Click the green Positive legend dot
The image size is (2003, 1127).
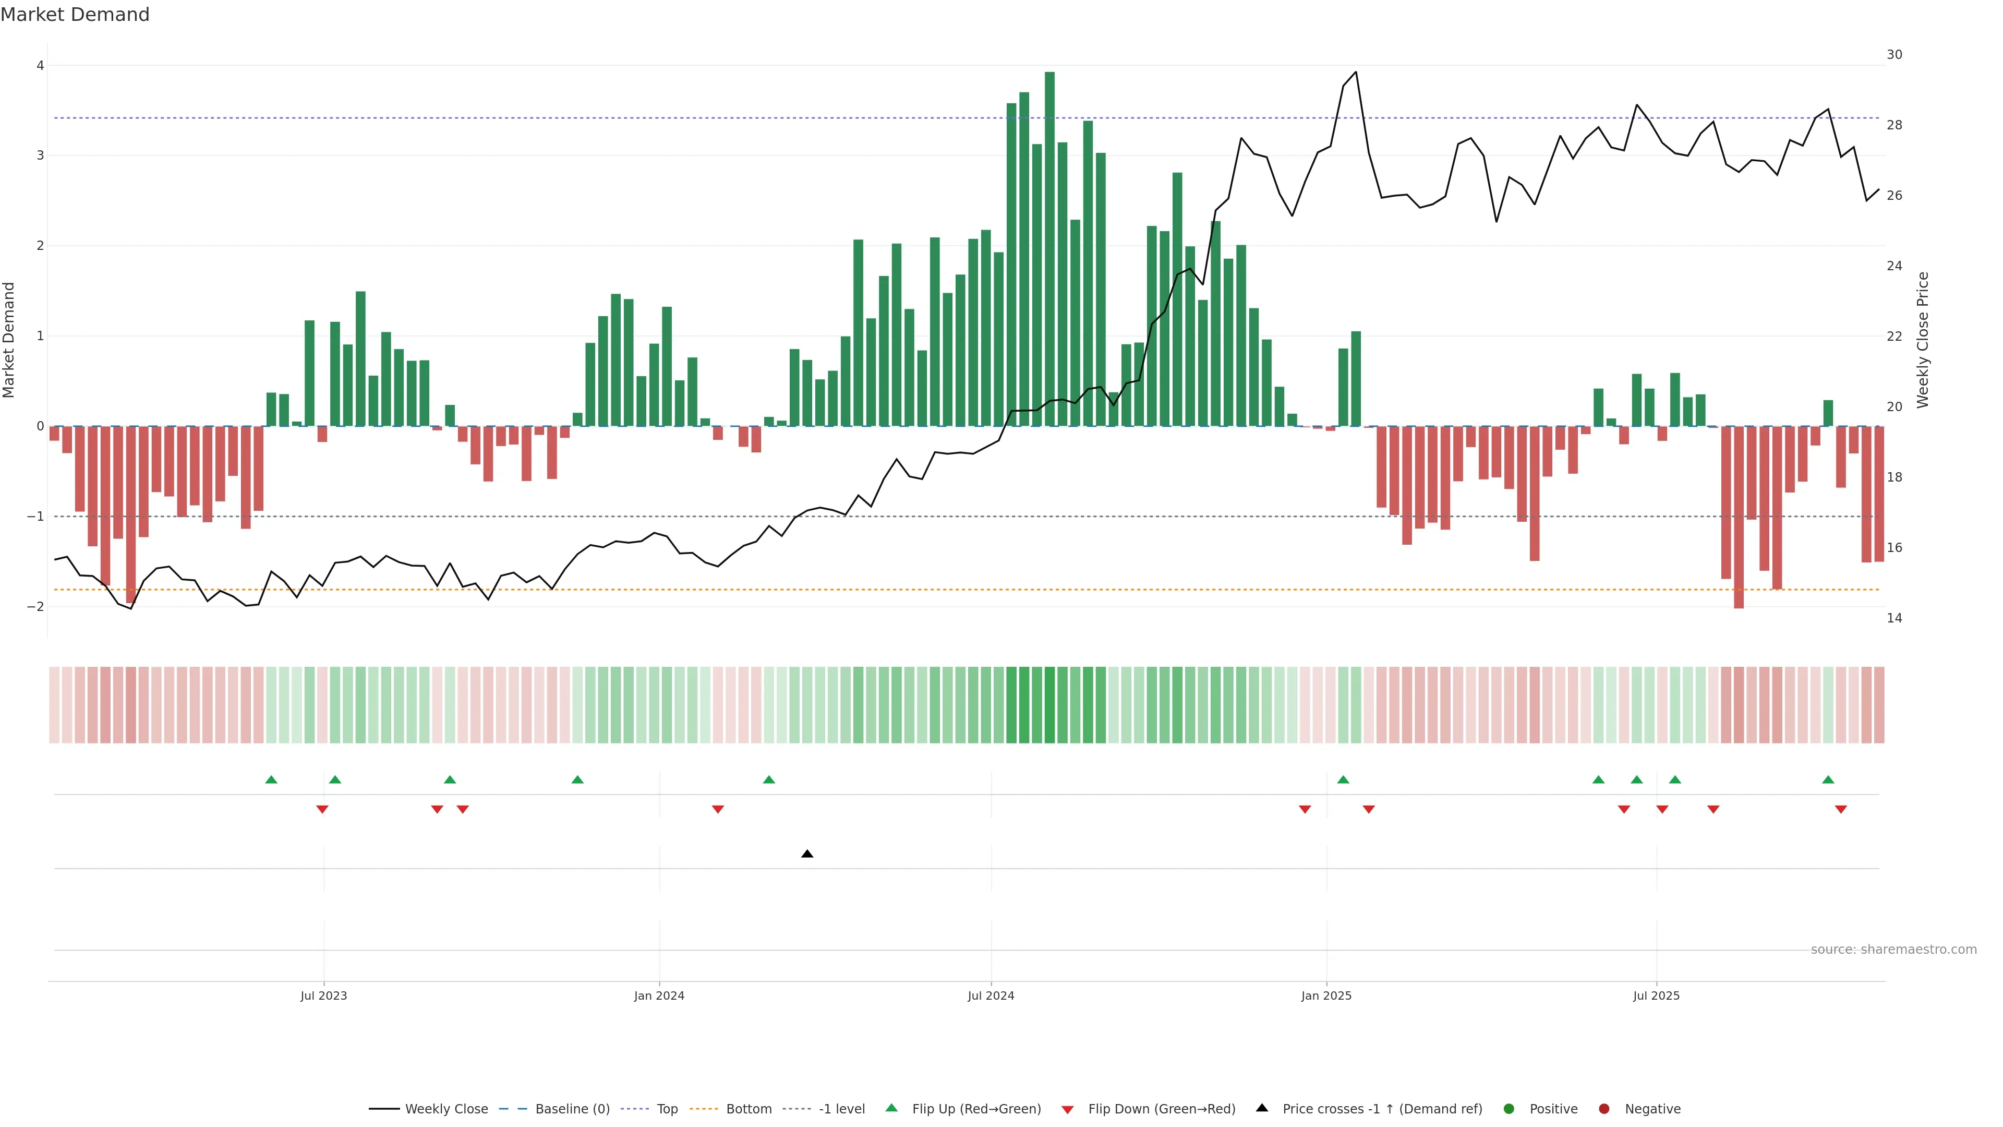pos(1509,1108)
